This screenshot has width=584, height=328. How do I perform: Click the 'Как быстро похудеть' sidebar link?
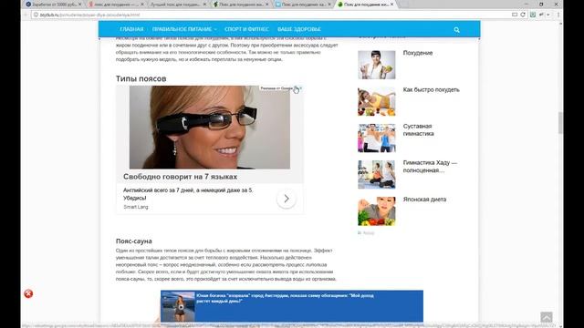431,89
